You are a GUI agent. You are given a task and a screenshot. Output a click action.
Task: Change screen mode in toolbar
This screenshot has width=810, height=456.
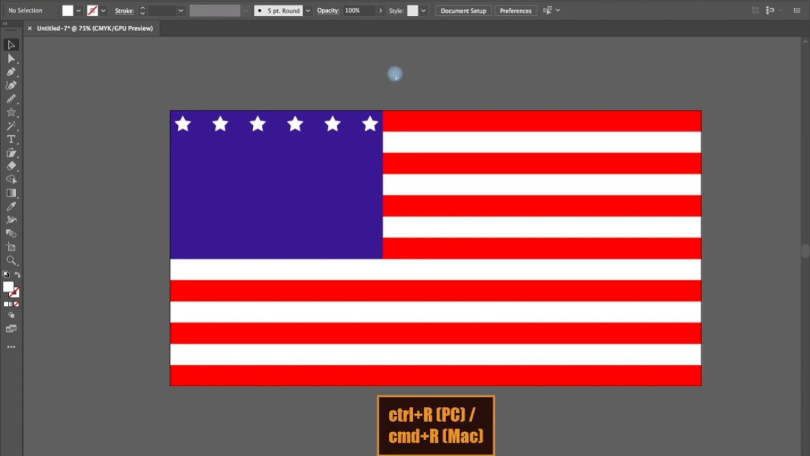pos(11,329)
